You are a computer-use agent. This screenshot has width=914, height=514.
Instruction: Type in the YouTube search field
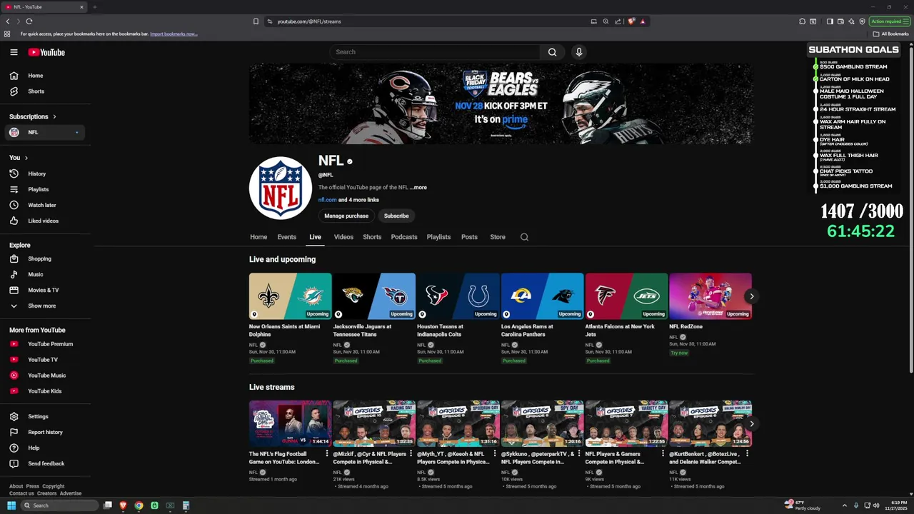pyautogui.click(x=436, y=52)
